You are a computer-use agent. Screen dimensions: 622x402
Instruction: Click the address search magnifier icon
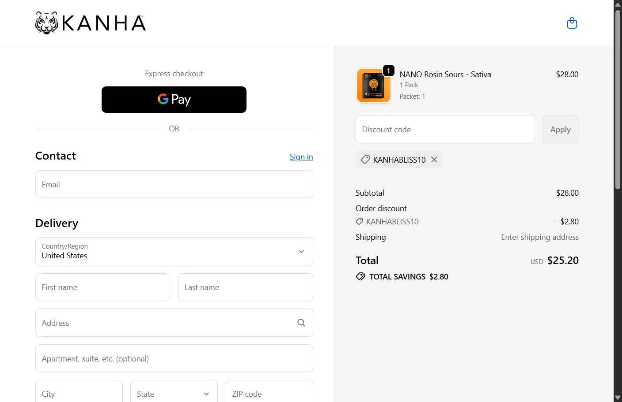[x=301, y=323]
